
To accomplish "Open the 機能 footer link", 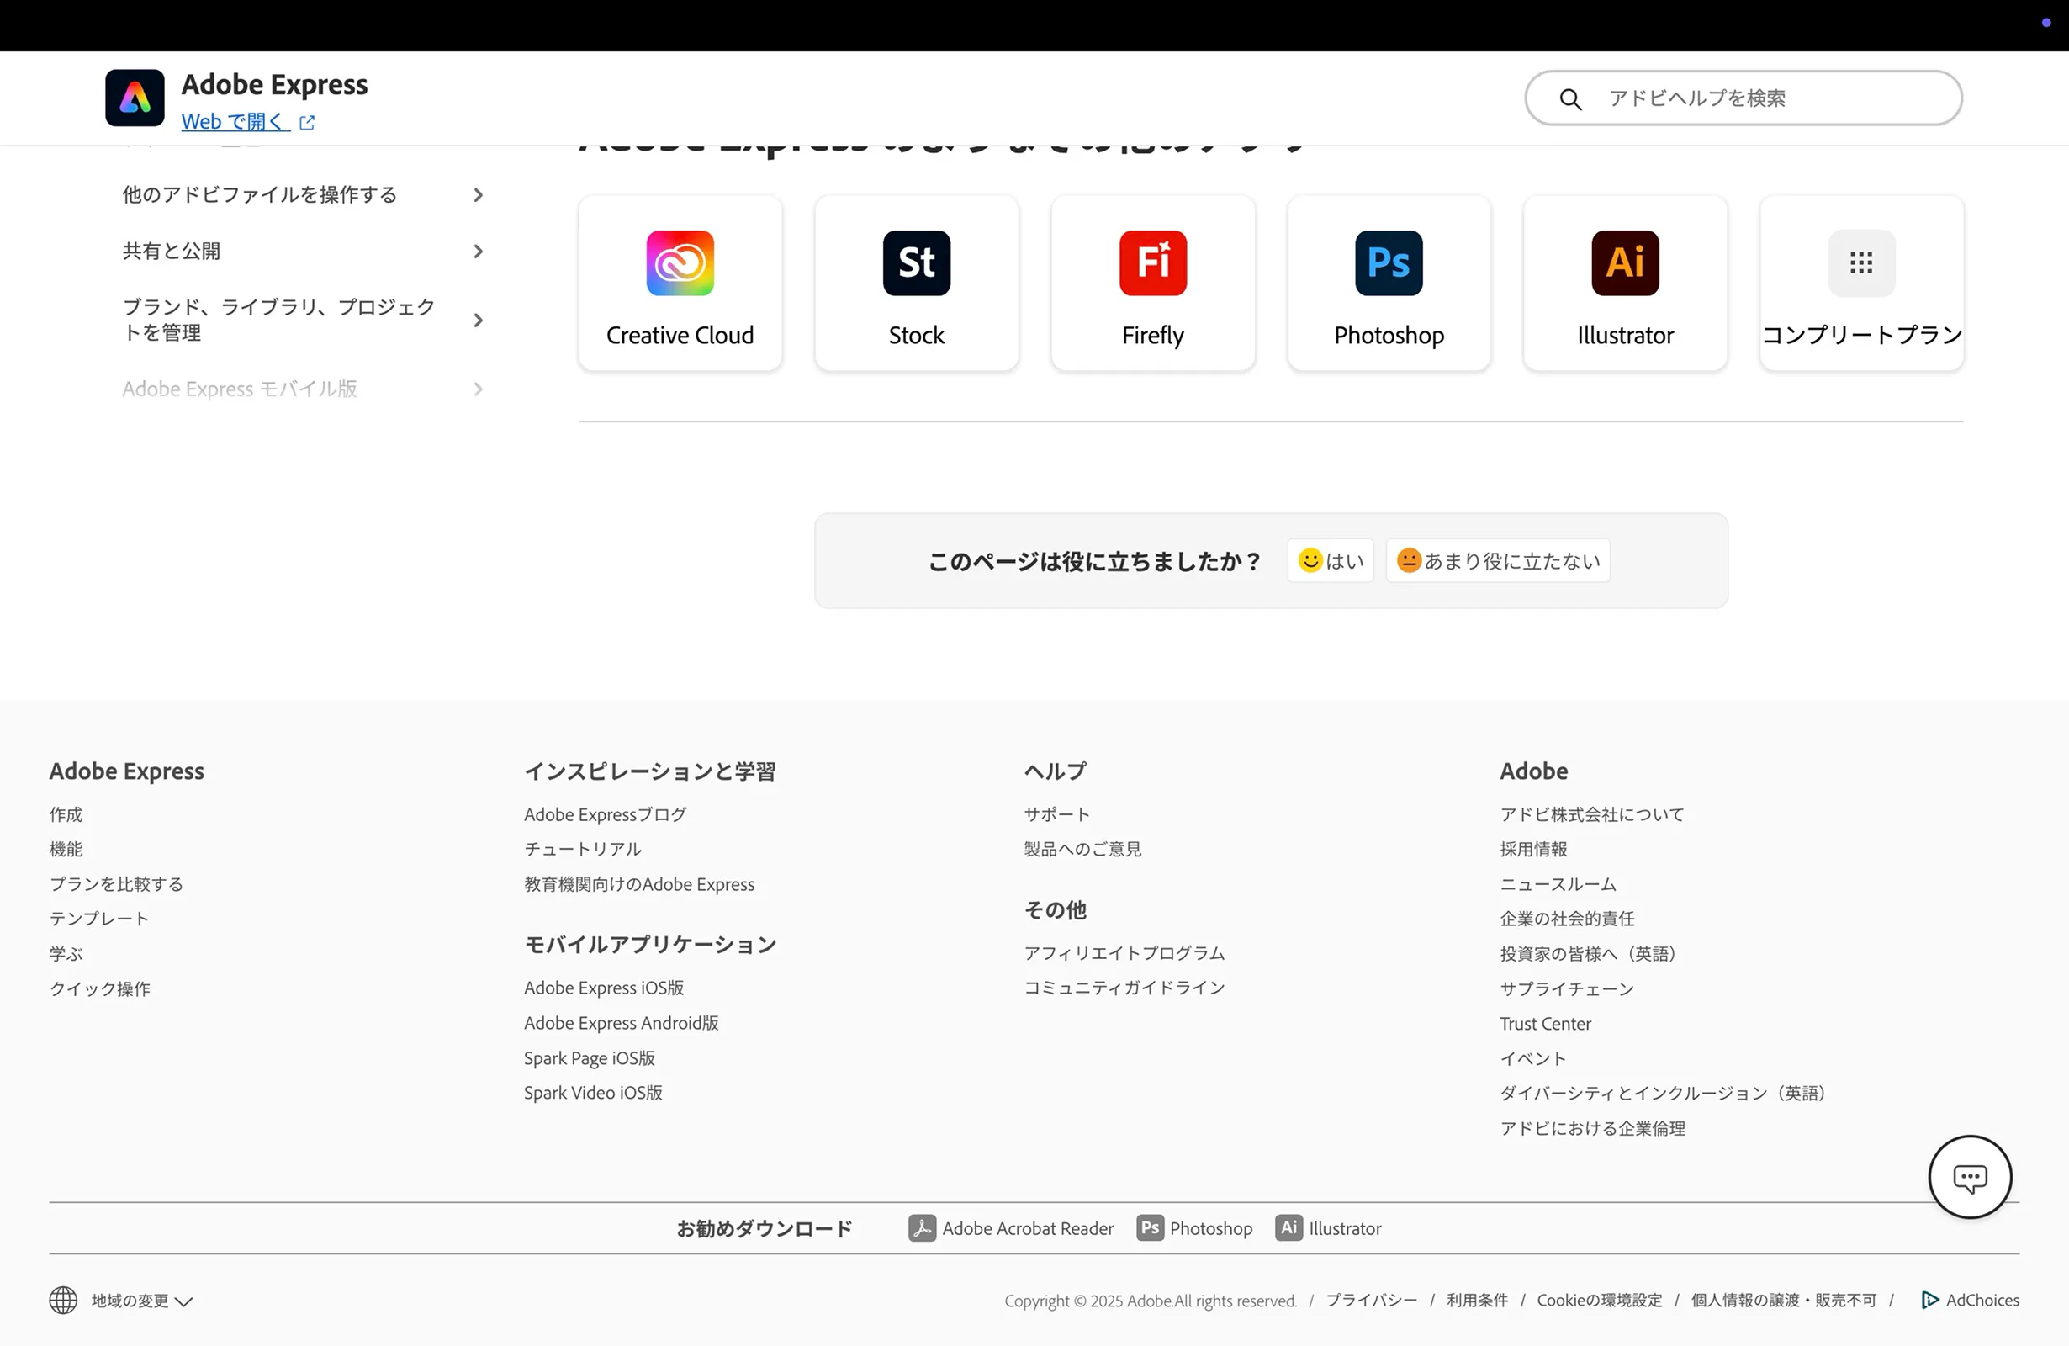I will pyautogui.click(x=66, y=850).
